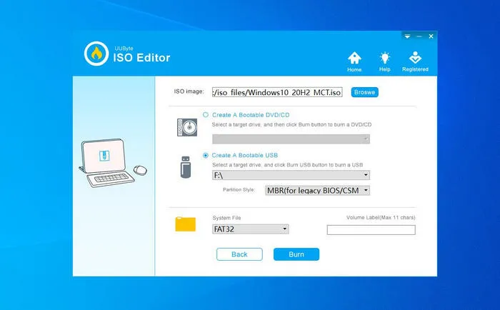Click the 'Partition Style:' label

(239, 189)
